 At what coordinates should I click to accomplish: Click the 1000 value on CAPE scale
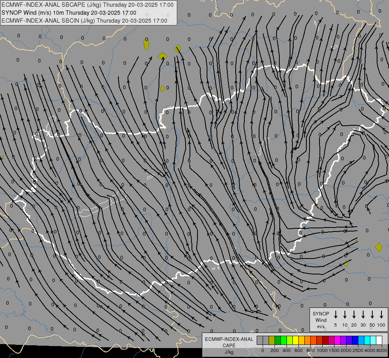coord(322,350)
